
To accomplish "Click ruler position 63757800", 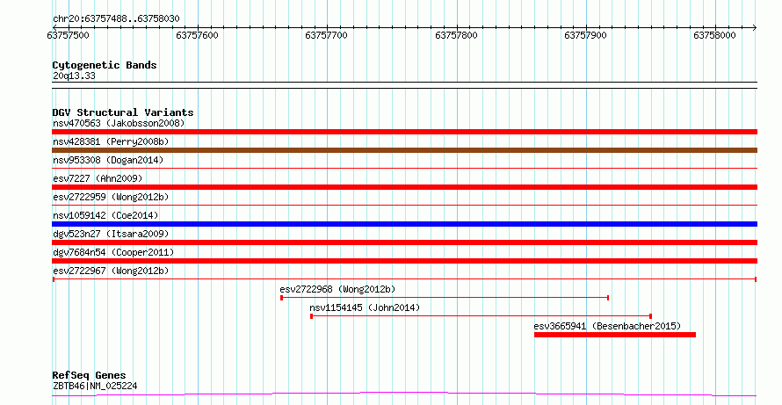I will click(456, 35).
